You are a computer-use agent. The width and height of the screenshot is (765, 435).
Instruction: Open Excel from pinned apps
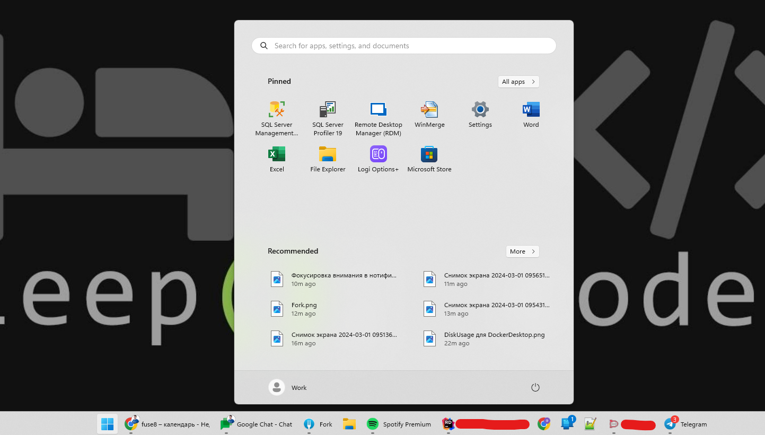[277, 159]
